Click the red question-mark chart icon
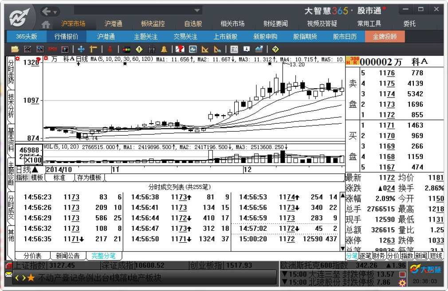Image resolution: width=448 pixels, height=291 pixels. click(x=180, y=49)
